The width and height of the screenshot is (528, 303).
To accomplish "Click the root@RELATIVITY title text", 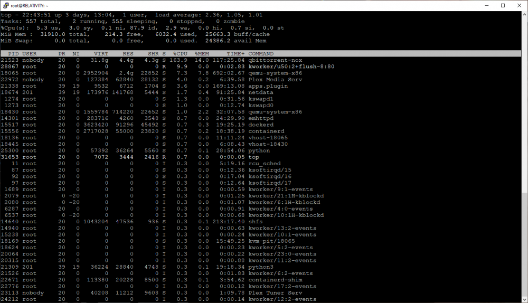I will (29, 6).
